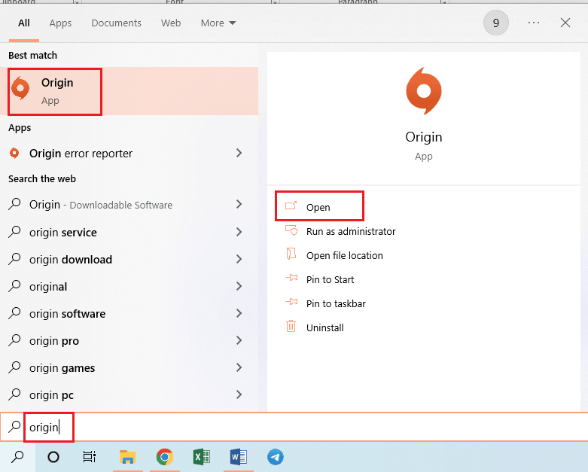
Task: Click search icon beside origin download
Action: coord(14,259)
